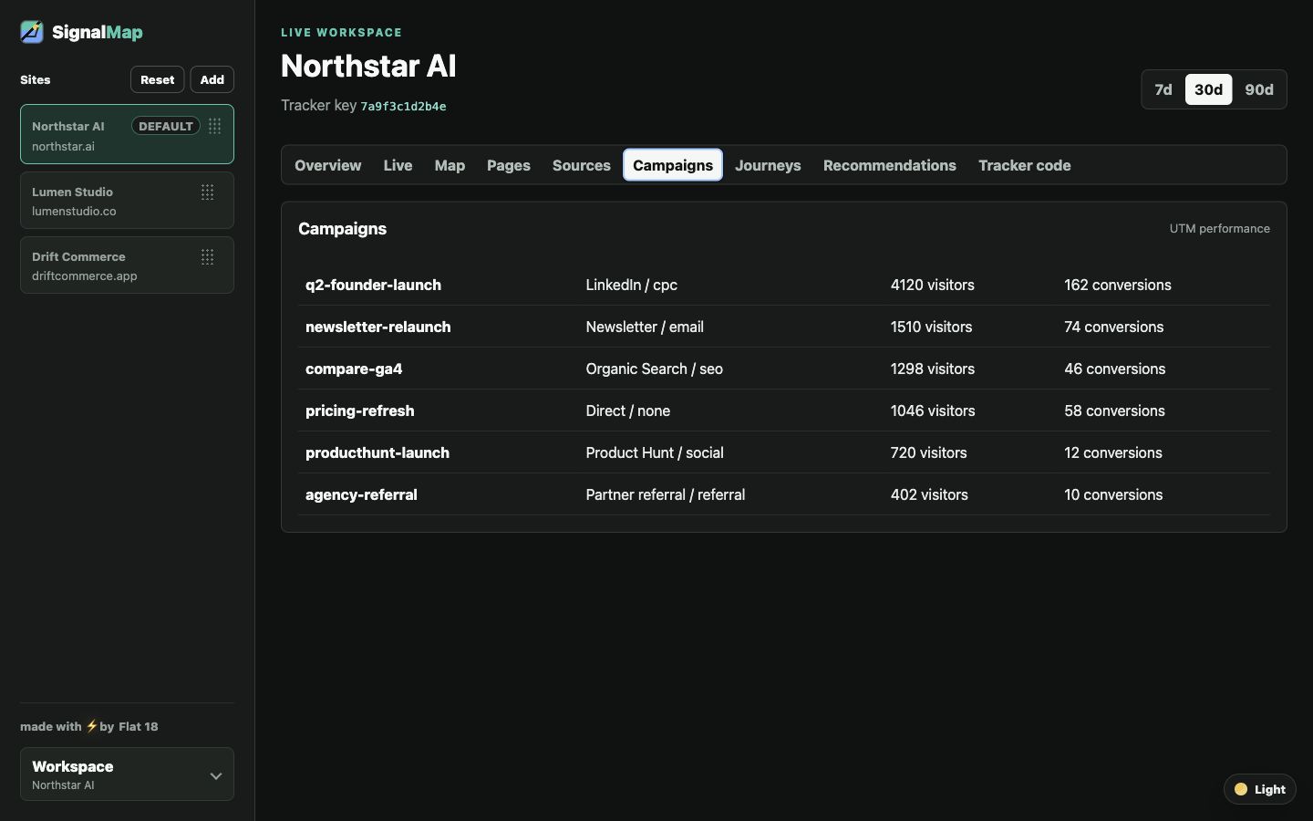Screen dimensions: 1313x821
Task: Click the yellow theme dot icon
Action: click(1240, 789)
